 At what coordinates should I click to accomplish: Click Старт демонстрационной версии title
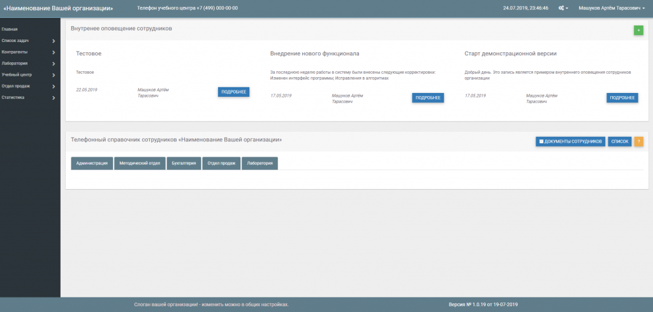tap(511, 53)
